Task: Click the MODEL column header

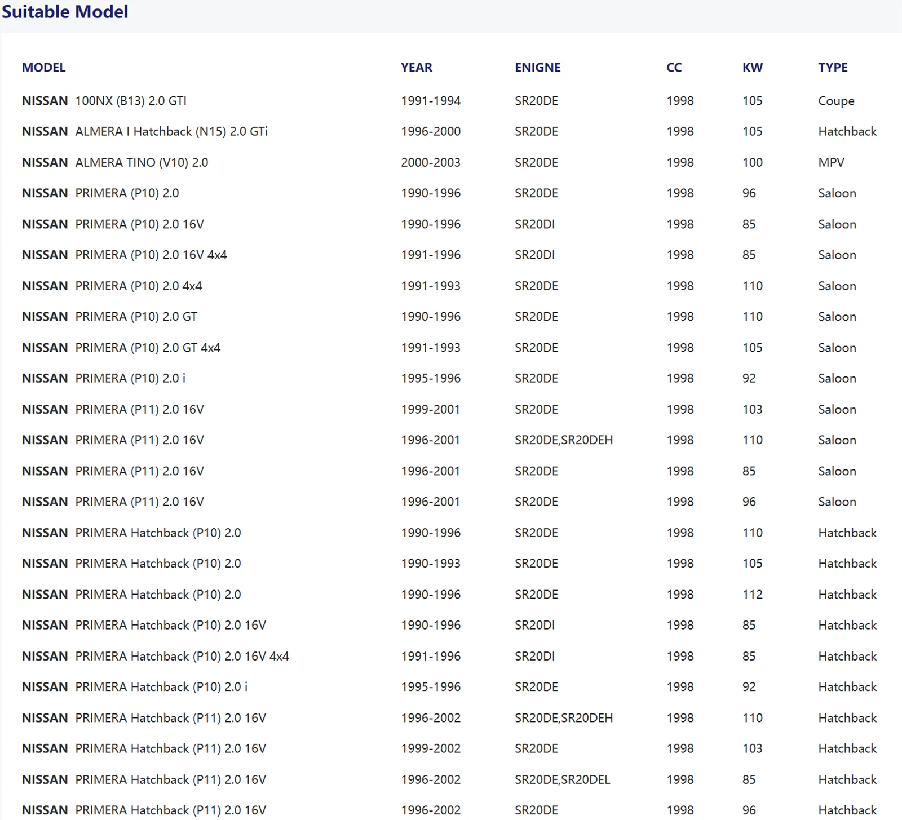Action: click(44, 68)
